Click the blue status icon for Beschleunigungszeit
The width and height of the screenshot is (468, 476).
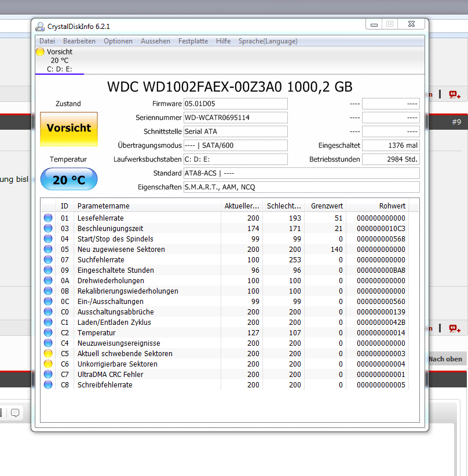tap(48, 228)
